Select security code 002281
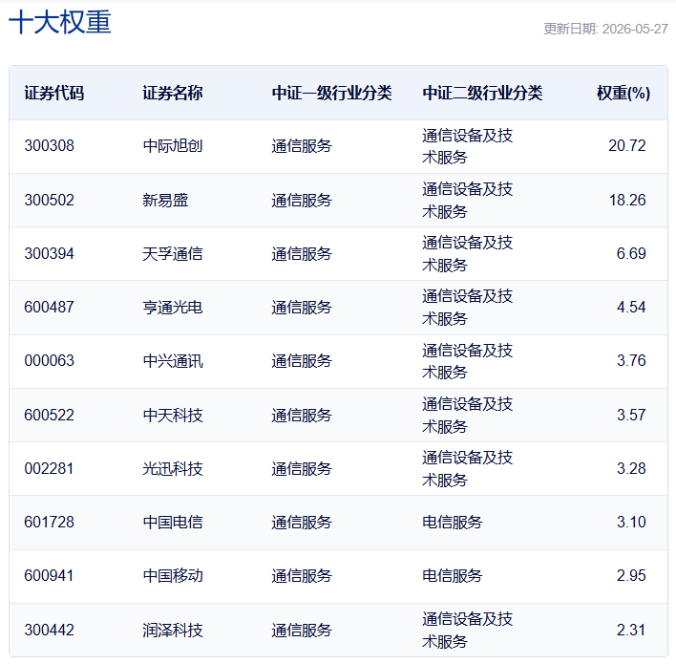 [49, 468]
